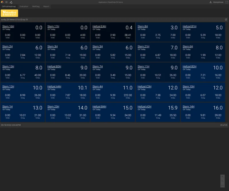The image size is (229, 191).
Task: Click the Anonymous user profile icon
Action: (211, 2)
